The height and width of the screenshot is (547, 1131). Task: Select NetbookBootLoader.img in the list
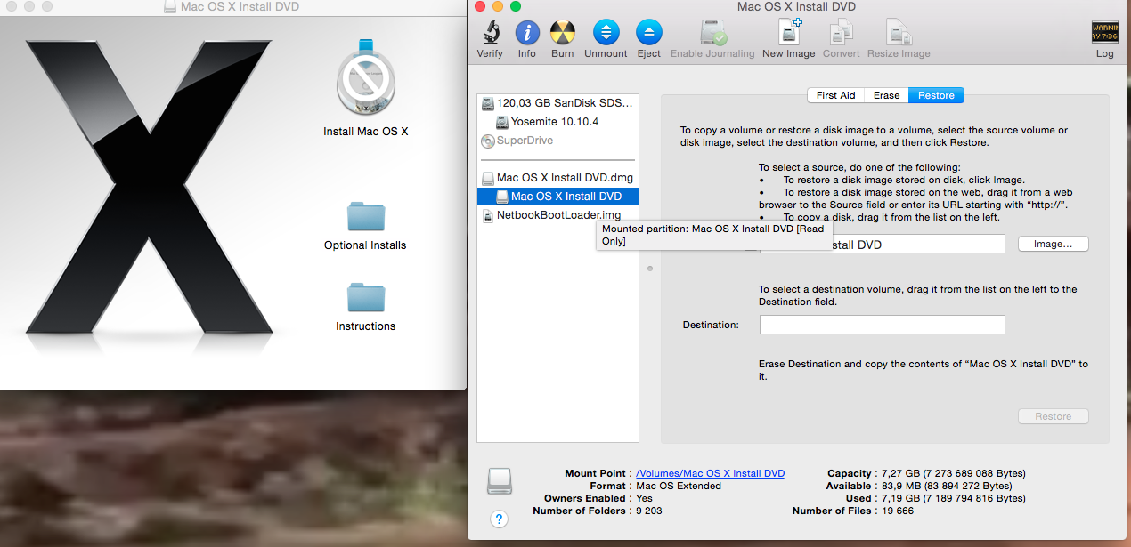point(557,215)
